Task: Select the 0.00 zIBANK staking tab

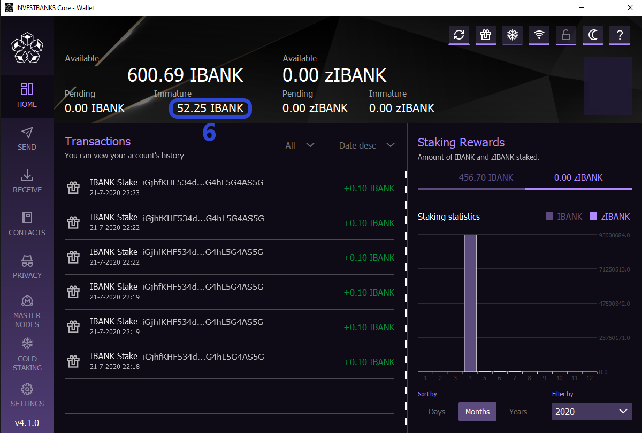Action: click(578, 179)
